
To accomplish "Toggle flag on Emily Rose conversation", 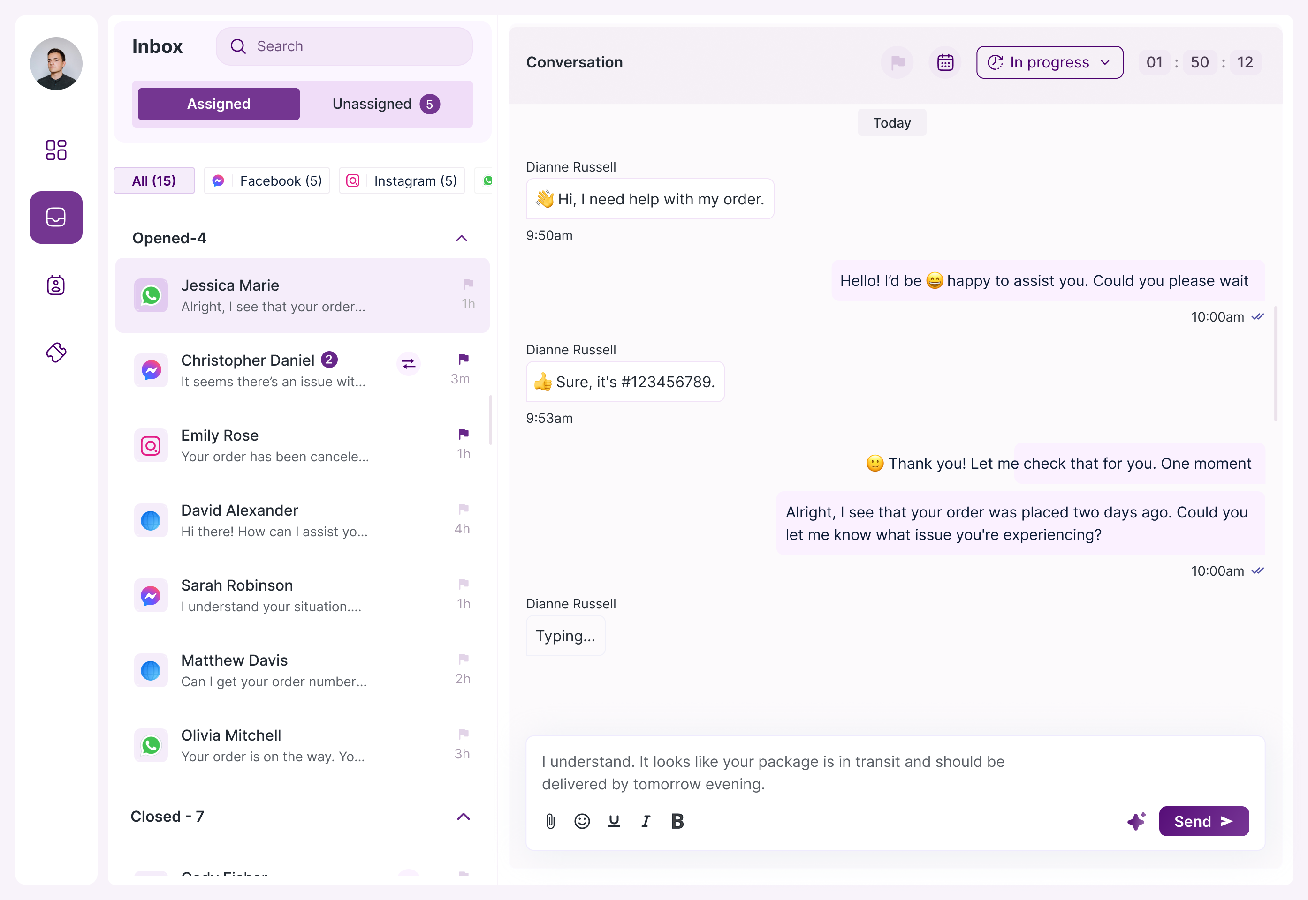I will coord(463,434).
